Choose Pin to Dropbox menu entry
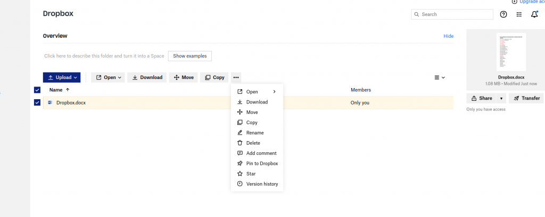545x217 pixels. [262, 163]
